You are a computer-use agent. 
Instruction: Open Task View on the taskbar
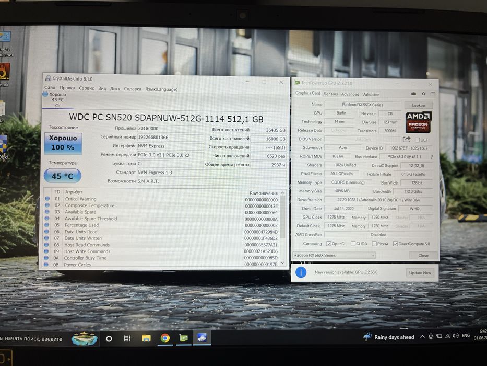127,338
